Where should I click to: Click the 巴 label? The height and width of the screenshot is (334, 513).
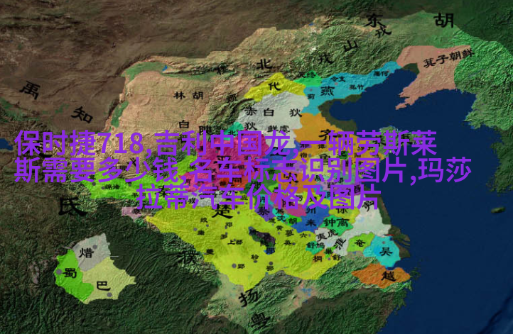tap(104, 285)
